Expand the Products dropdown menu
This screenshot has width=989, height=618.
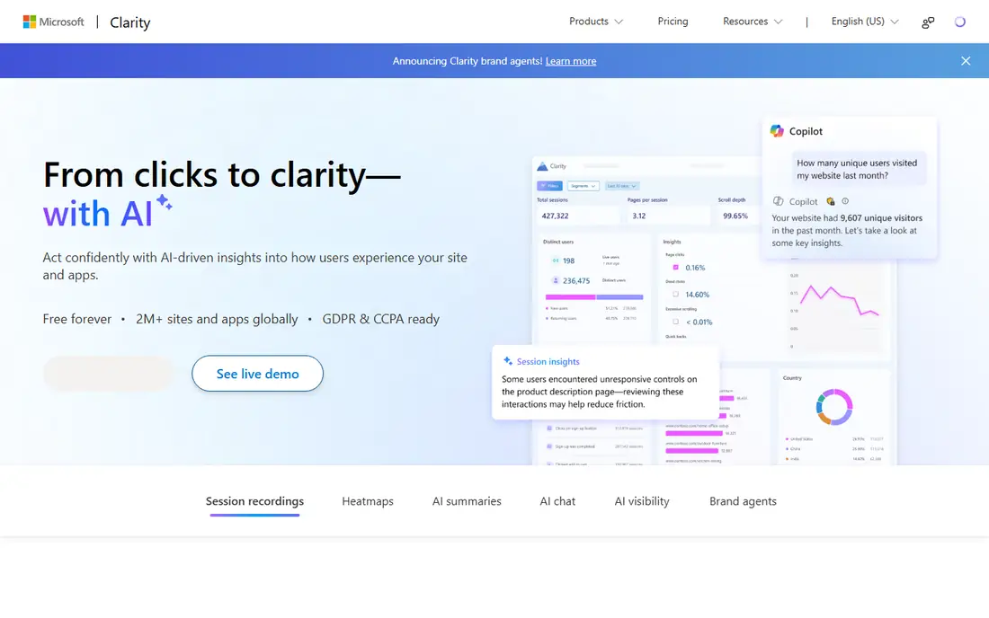coord(595,22)
